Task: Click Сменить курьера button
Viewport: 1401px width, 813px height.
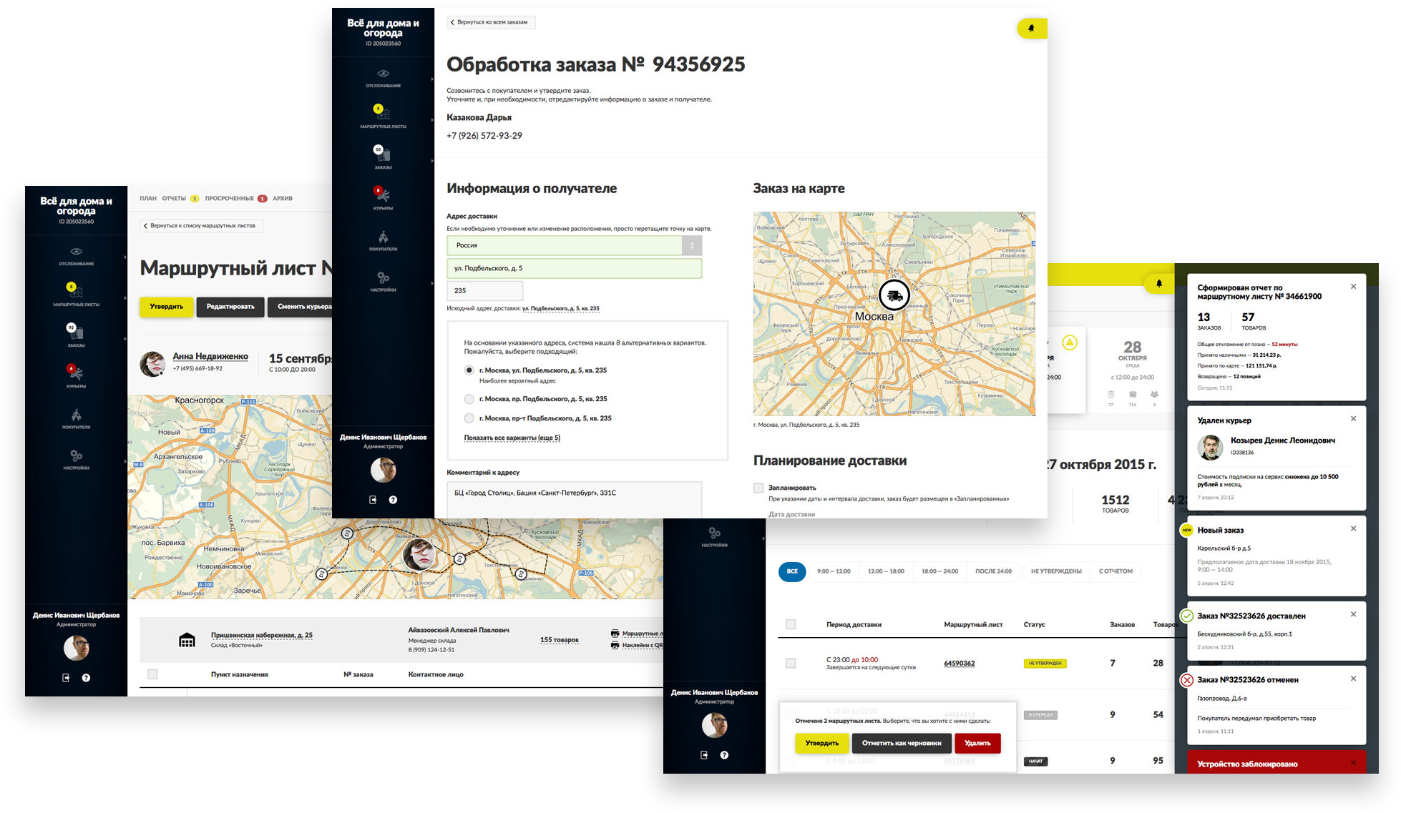Action: pos(301,307)
